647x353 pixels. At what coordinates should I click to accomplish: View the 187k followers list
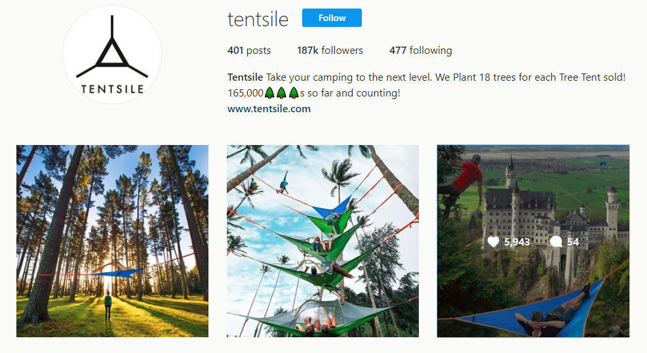tap(330, 51)
